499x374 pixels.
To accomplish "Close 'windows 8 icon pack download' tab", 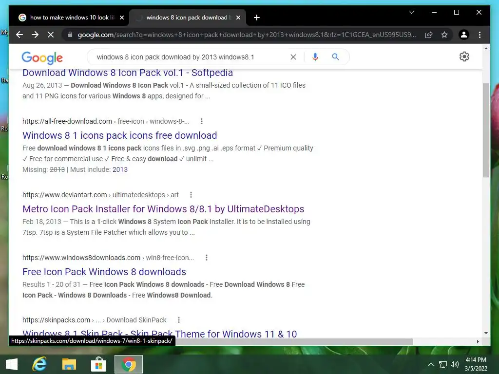I will [238, 18].
